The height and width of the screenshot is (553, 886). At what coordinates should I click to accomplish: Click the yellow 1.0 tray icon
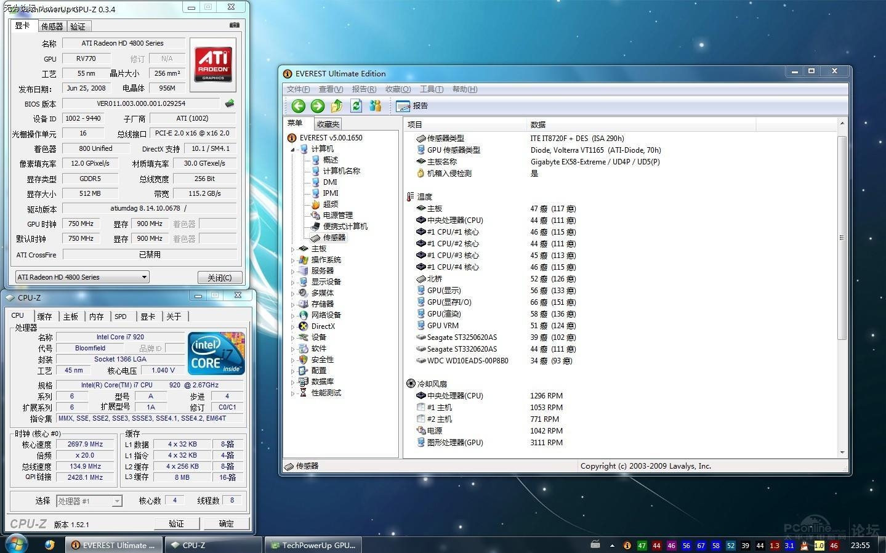pos(819,546)
